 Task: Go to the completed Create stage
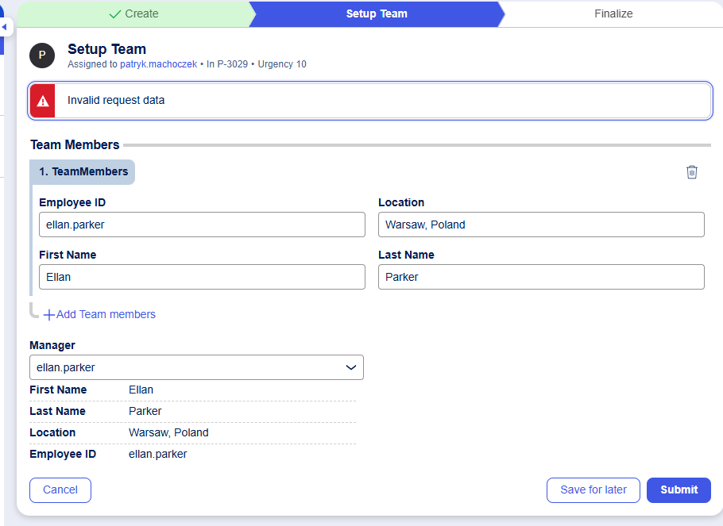pyautogui.click(x=133, y=13)
